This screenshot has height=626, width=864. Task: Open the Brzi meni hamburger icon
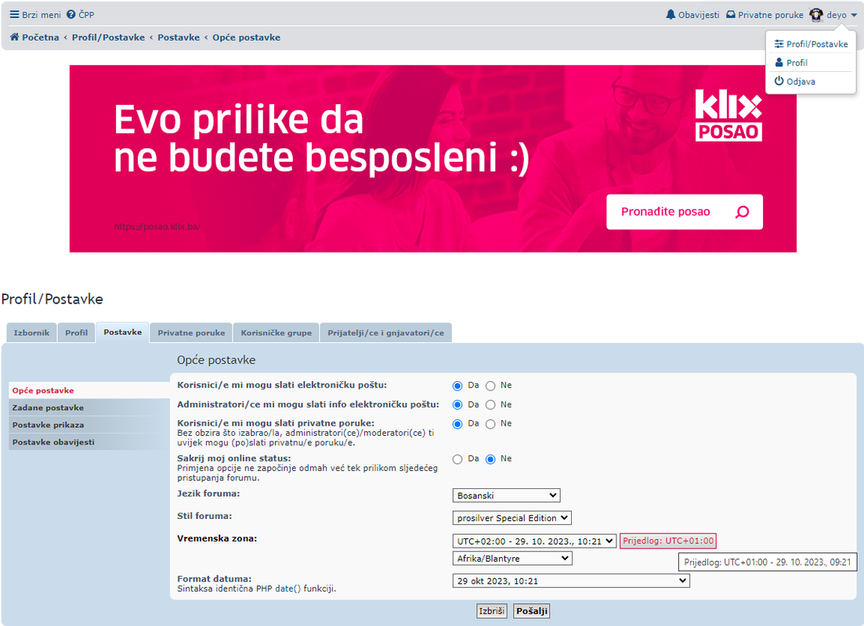[14, 15]
